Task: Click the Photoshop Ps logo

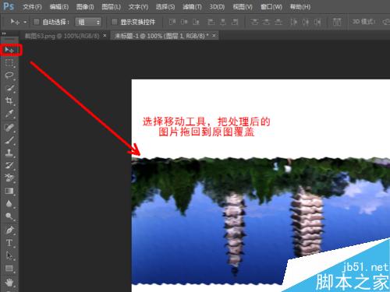Action: [x=9, y=6]
